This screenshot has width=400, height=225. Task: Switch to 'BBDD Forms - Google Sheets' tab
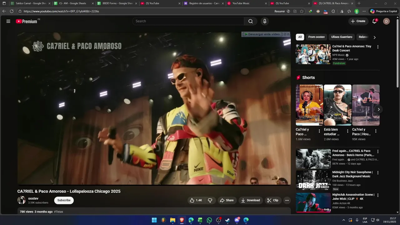click(x=117, y=3)
